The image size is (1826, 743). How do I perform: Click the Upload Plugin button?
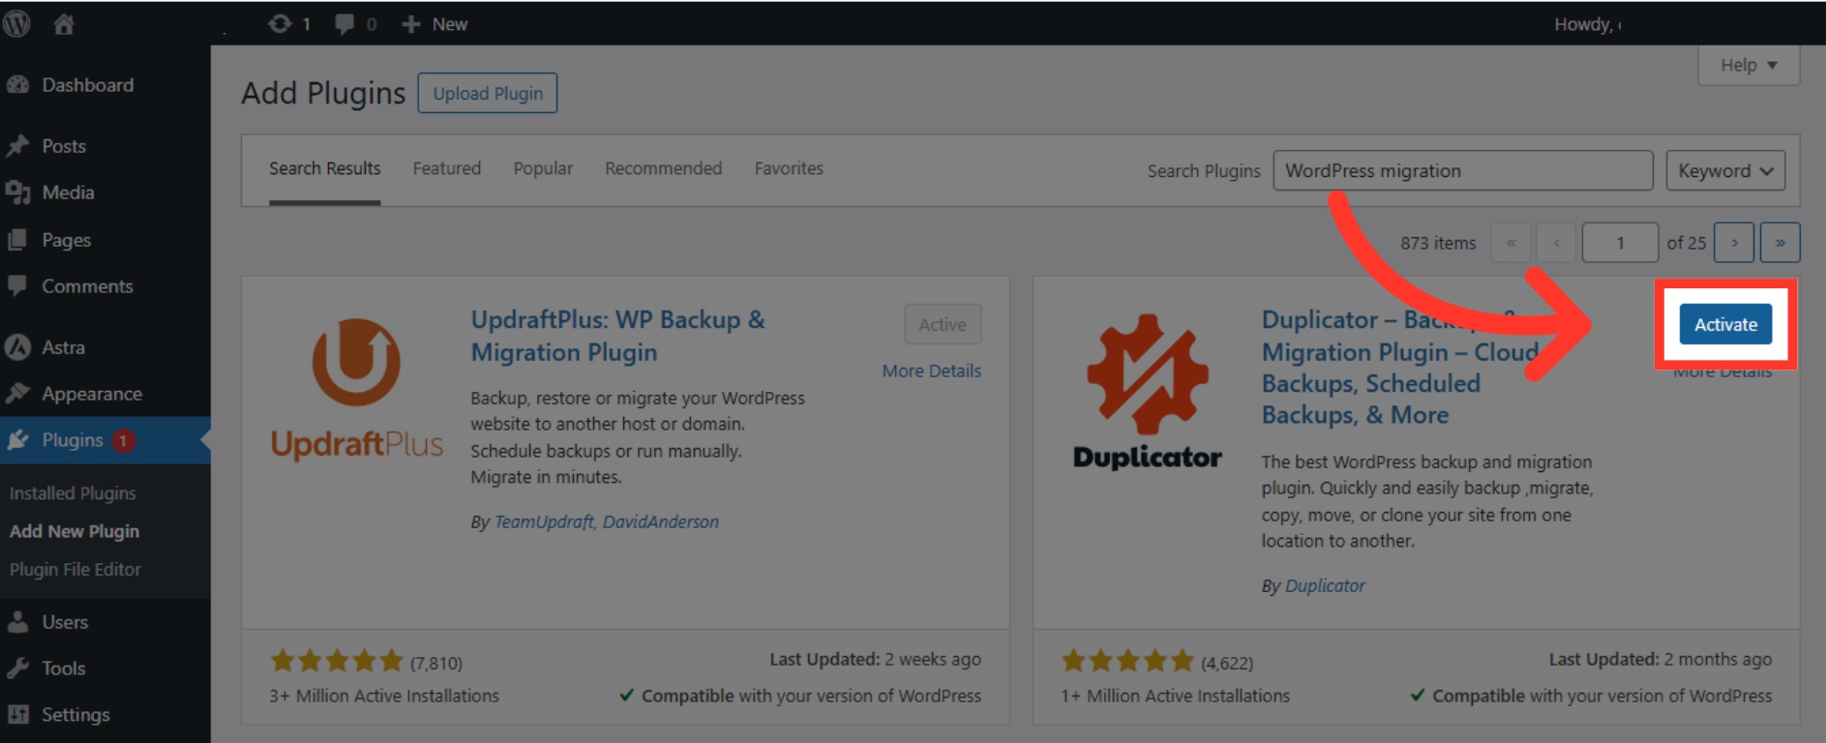488,94
